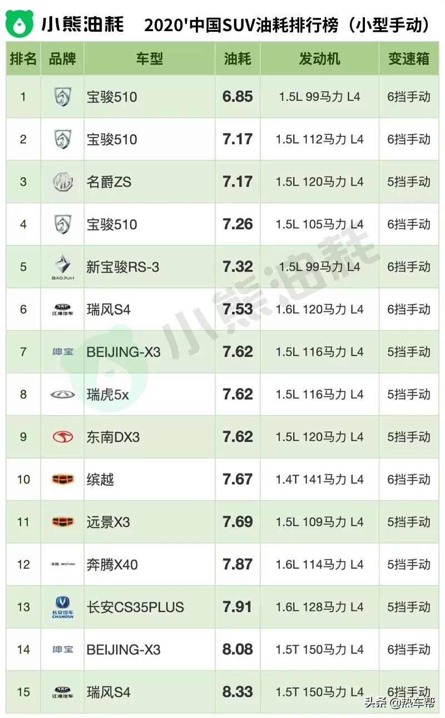This screenshot has width=445, height=718.
Task: Click the JAC logo in rank 6 row
Action: (x=62, y=309)
